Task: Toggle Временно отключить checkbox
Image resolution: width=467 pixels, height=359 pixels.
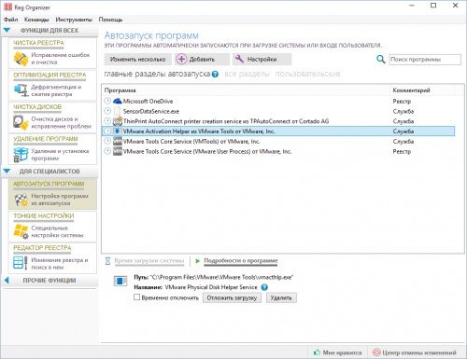Action: point(136,297)
